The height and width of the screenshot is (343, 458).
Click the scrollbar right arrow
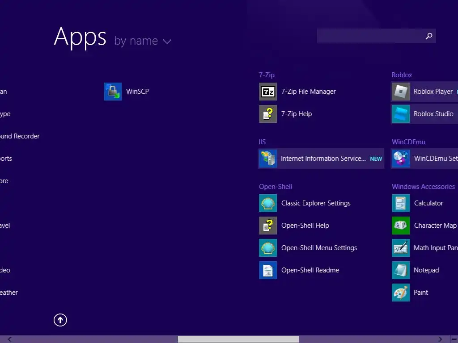[x=440, y=339]
